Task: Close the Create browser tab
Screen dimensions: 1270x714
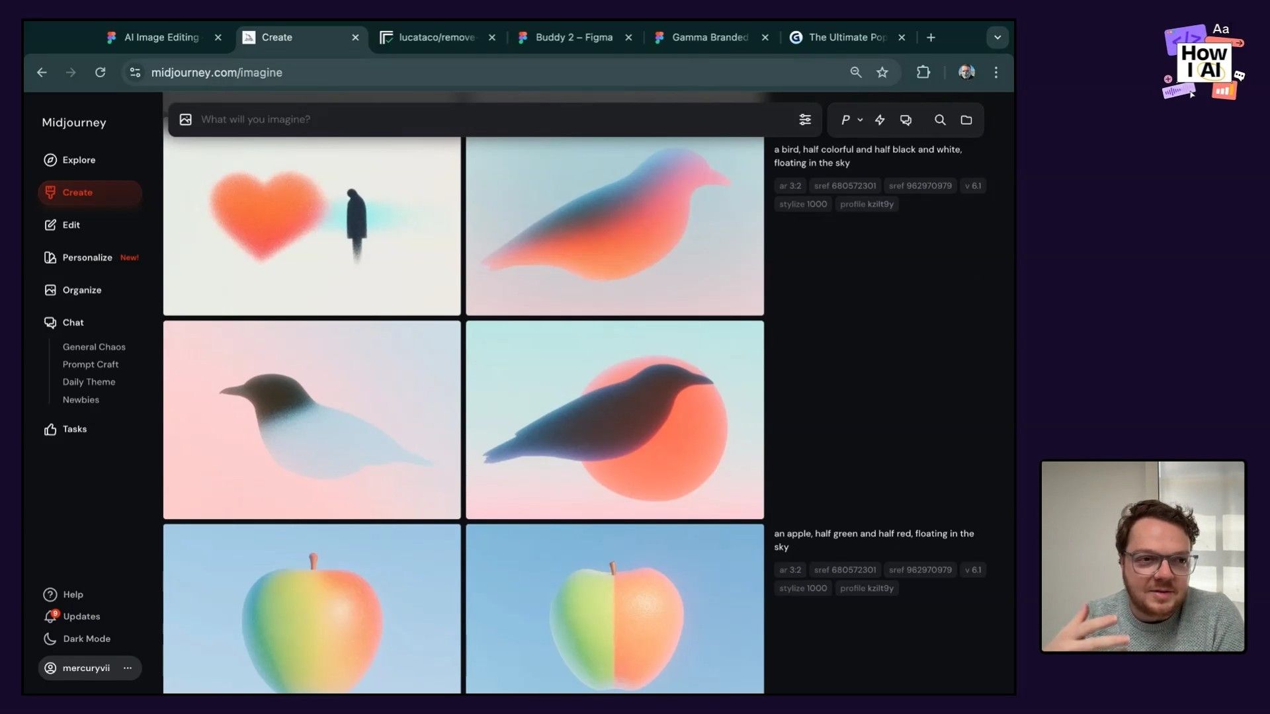Action: 355,38
